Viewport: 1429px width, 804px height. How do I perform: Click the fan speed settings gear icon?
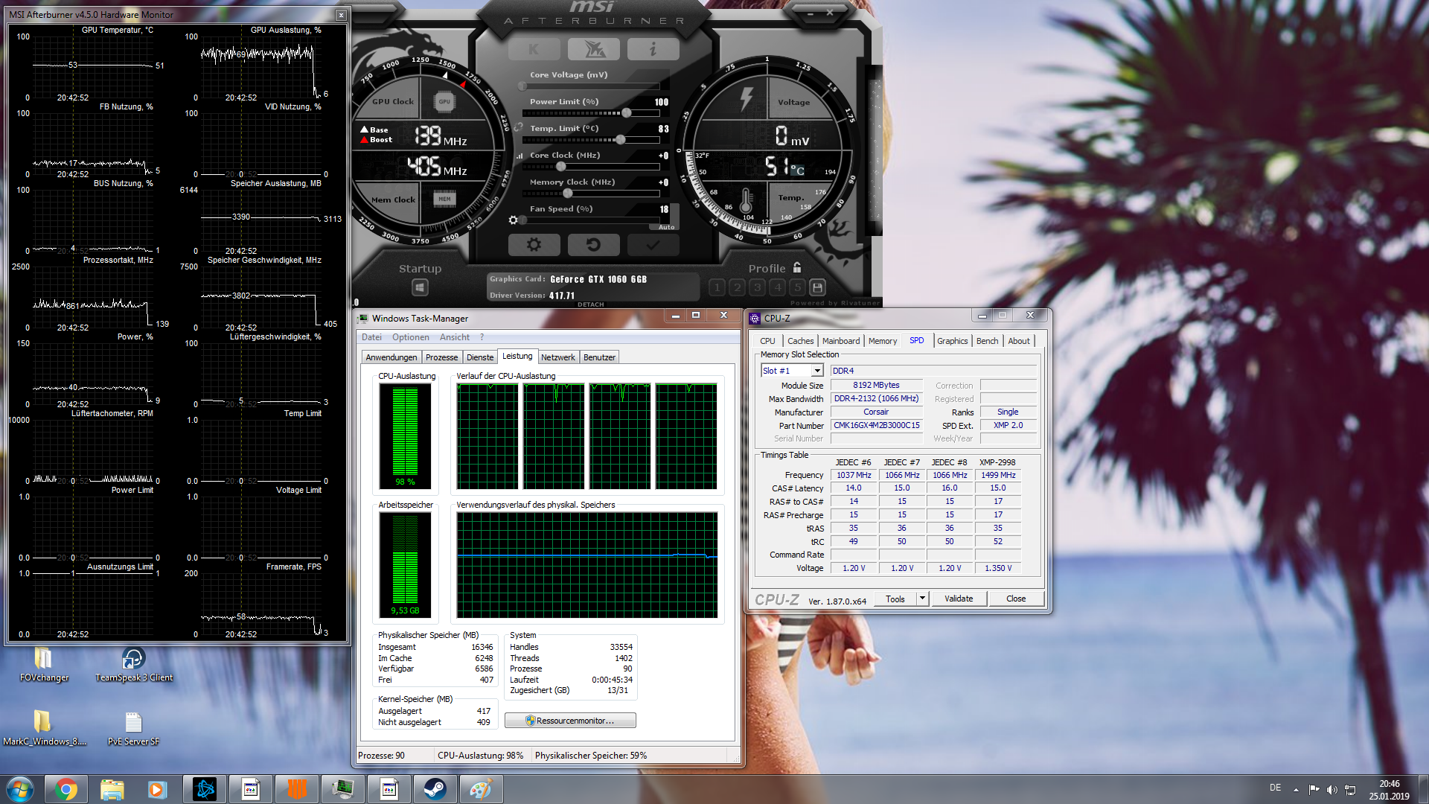[x=513, y=220]
